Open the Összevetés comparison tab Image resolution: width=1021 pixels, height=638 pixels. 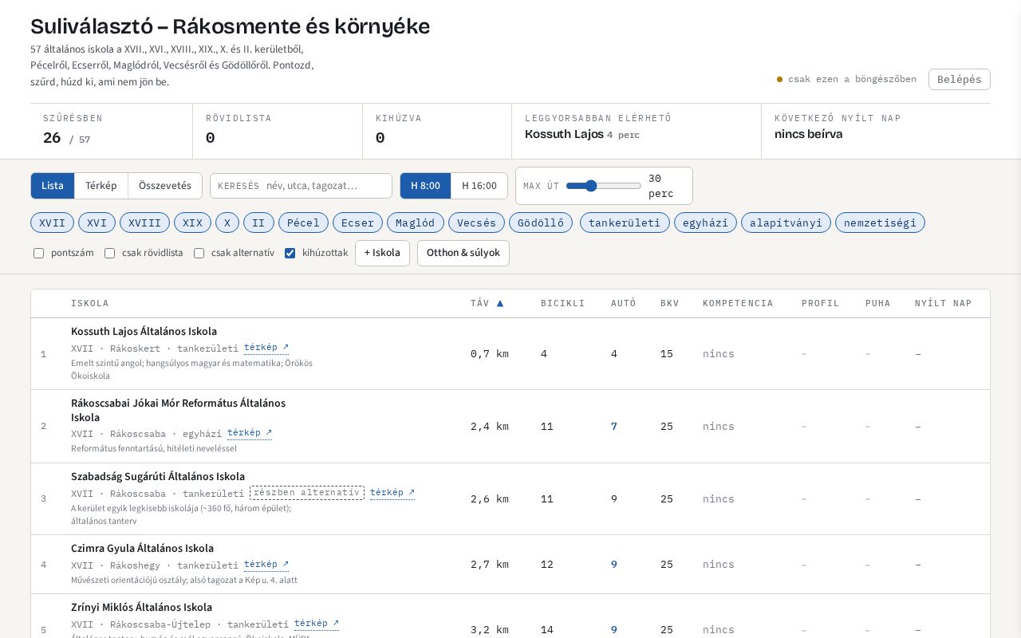165,186
